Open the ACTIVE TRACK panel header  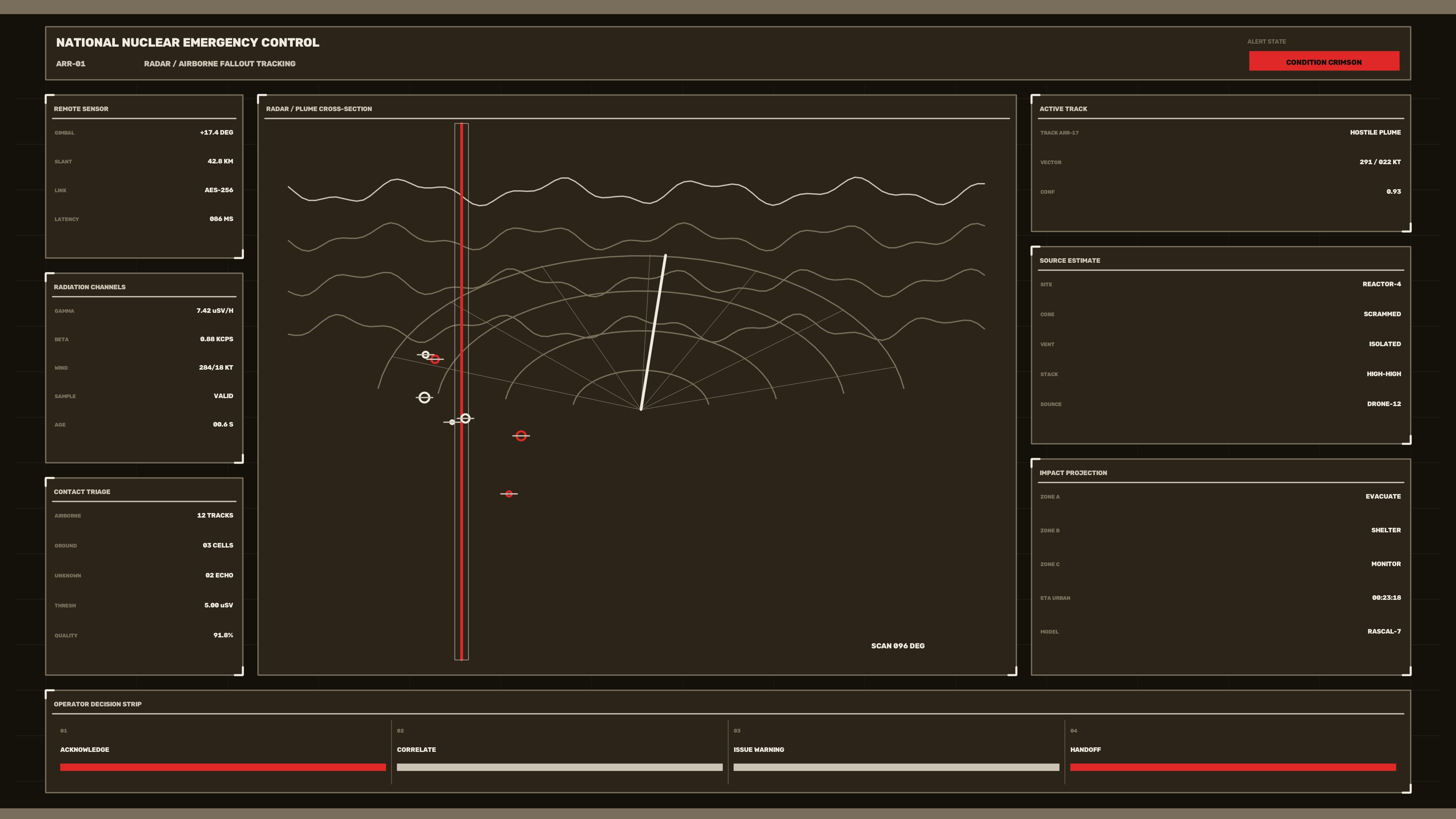pyautogui.click(x=1063, y=109)
